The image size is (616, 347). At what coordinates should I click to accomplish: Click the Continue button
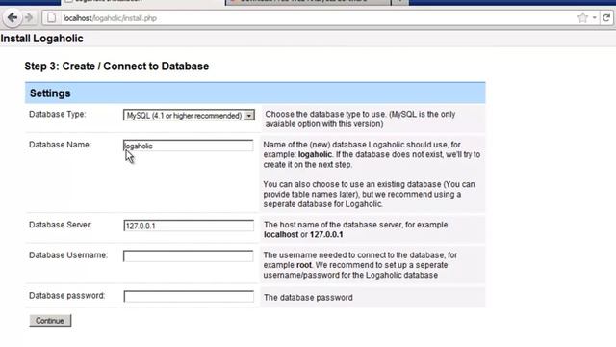[50, 321]
